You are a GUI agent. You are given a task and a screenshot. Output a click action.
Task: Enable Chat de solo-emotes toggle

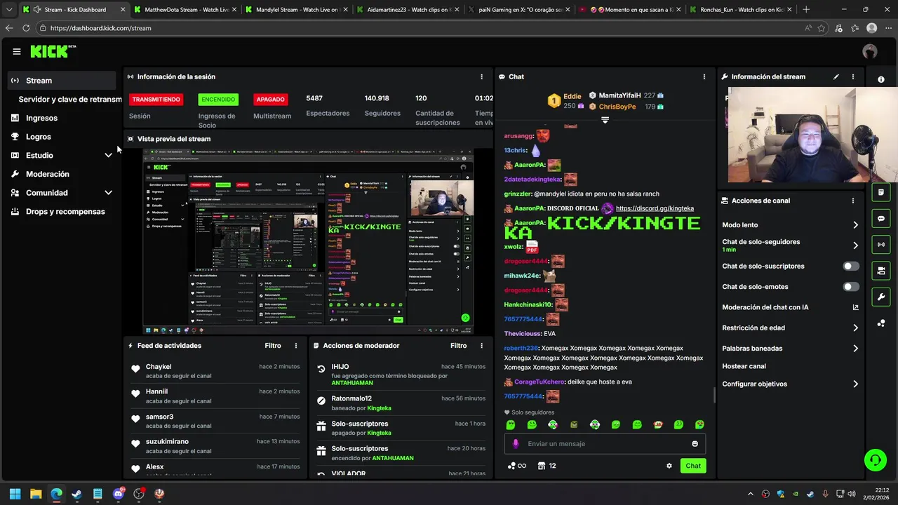pos(851,287)
